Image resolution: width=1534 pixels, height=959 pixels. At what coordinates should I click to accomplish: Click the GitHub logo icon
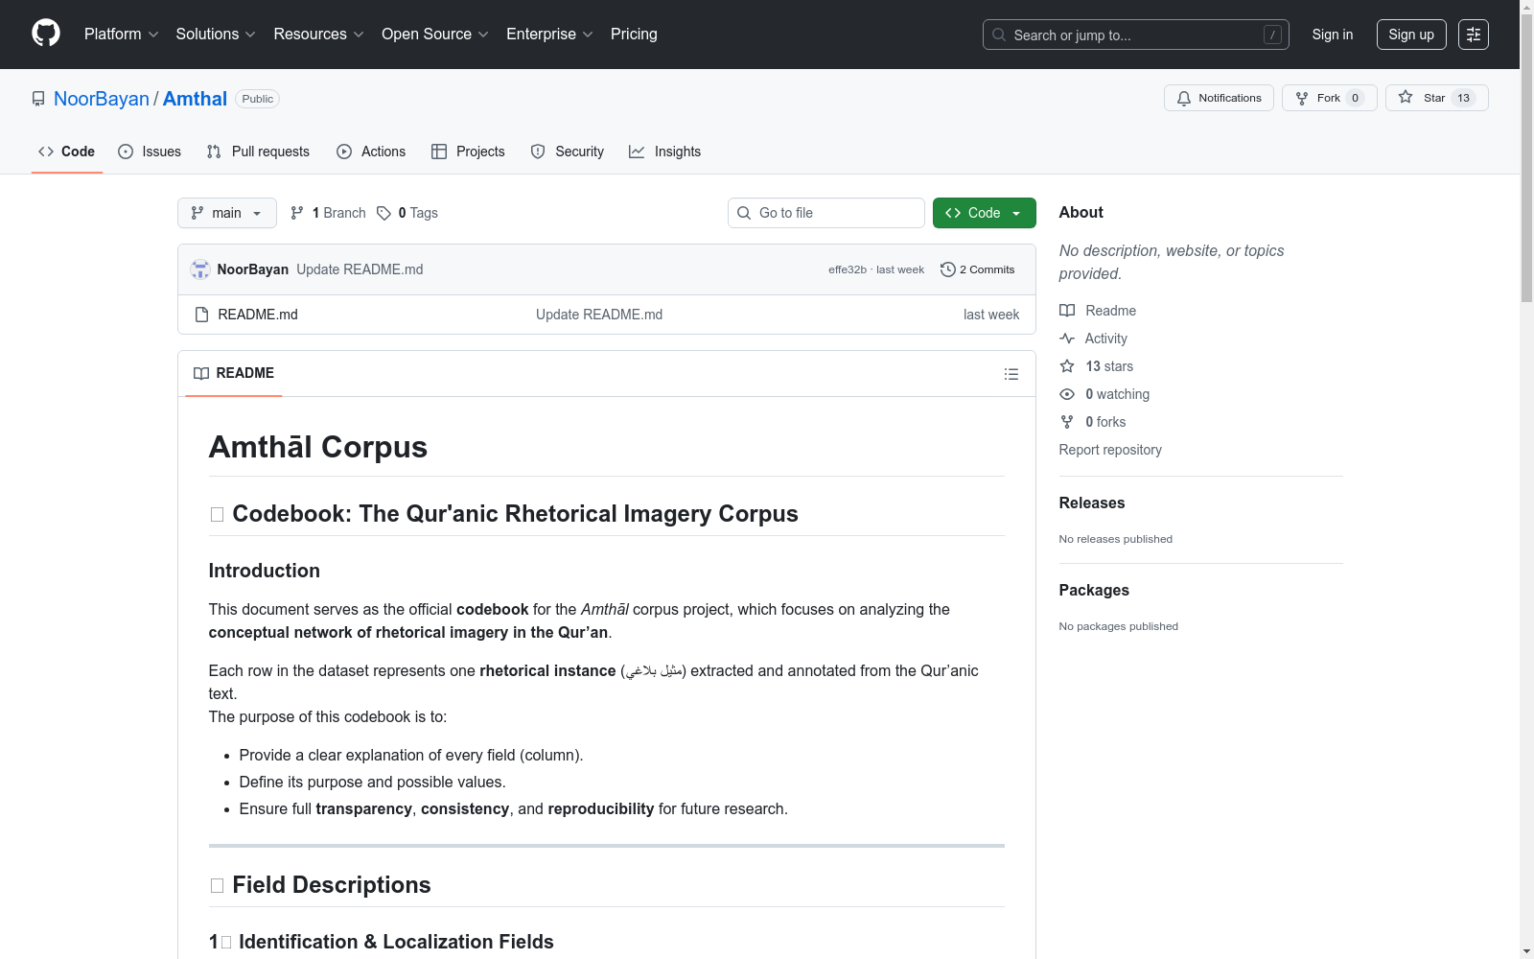pos(46,34)
